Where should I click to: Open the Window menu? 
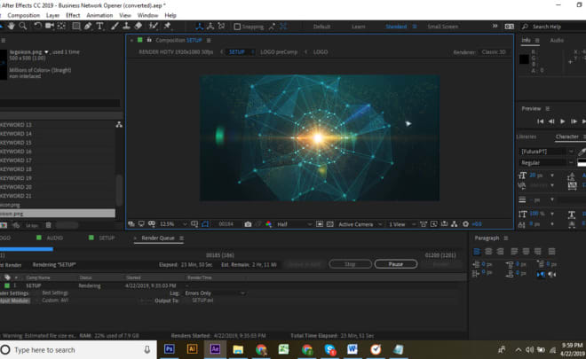147,15
